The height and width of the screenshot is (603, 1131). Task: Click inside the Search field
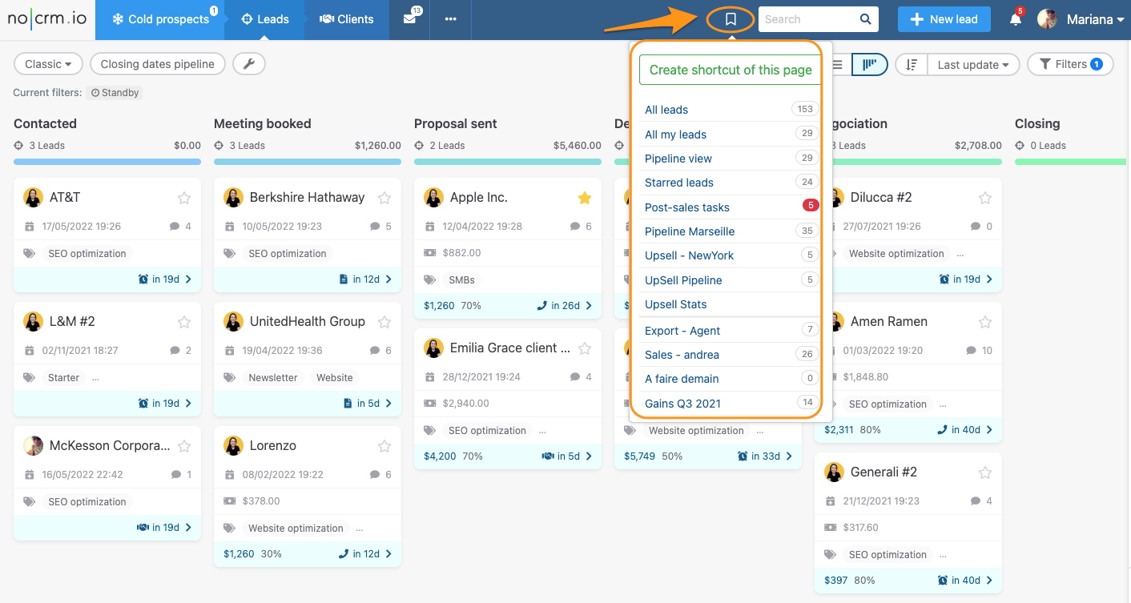tap(809, 18)
